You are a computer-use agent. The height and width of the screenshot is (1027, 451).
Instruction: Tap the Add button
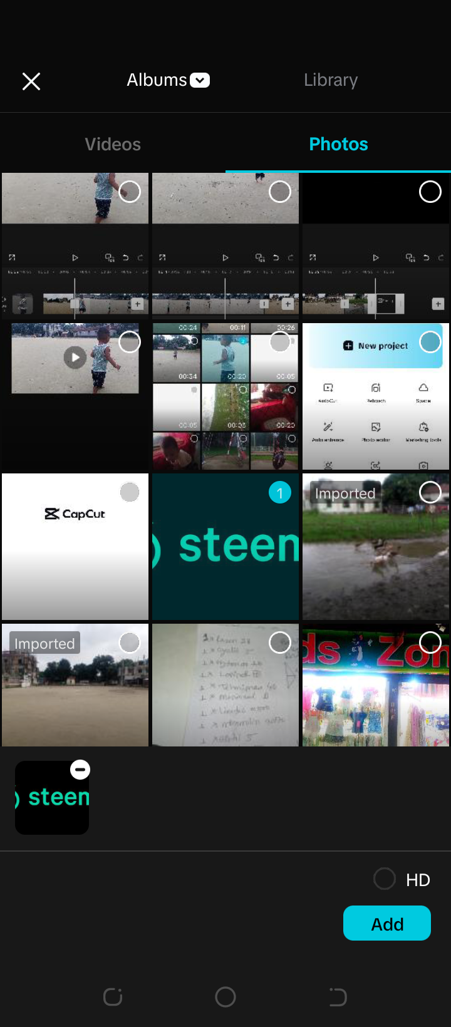tap(387, 923)
